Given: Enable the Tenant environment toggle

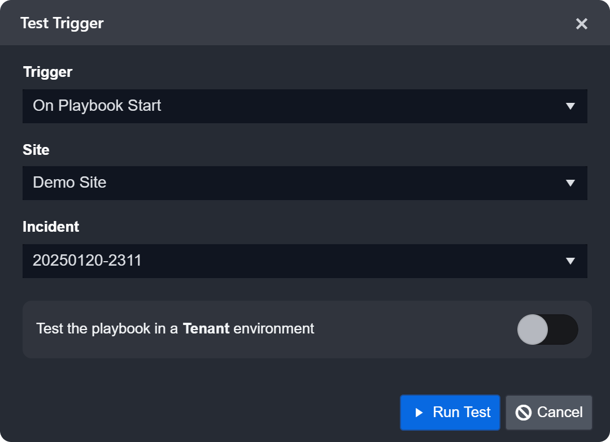Looking at the screenshot, I should click(547, 330).
